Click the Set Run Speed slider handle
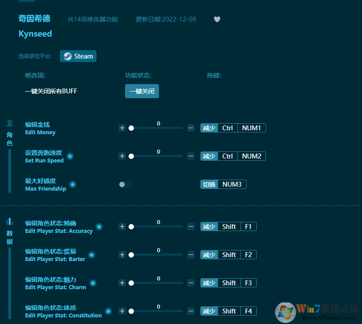 (131, 156)
